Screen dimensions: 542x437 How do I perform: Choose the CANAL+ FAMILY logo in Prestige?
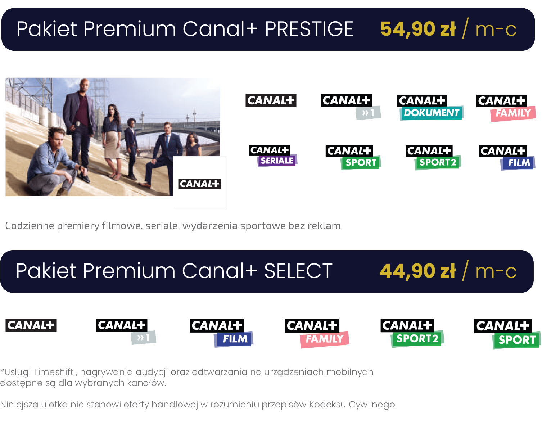506,108
